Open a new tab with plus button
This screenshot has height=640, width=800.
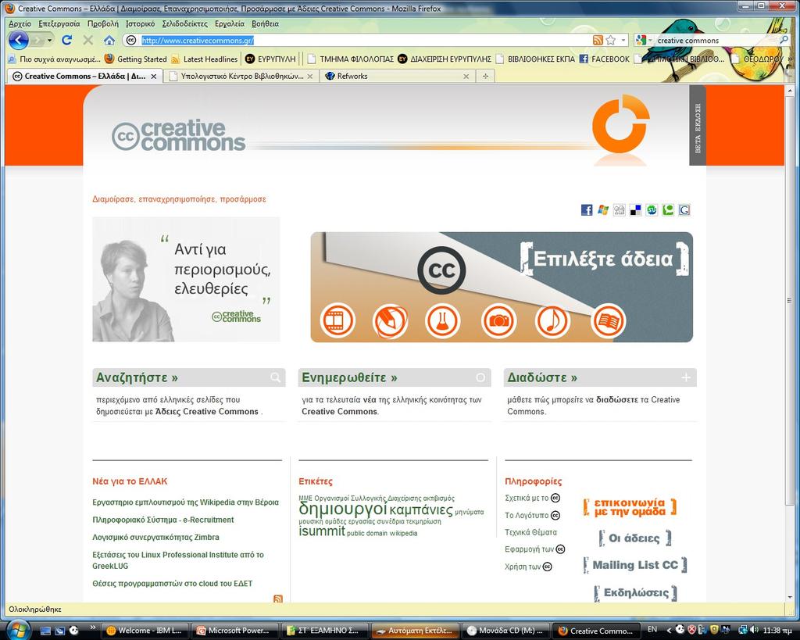pos(485,76)
